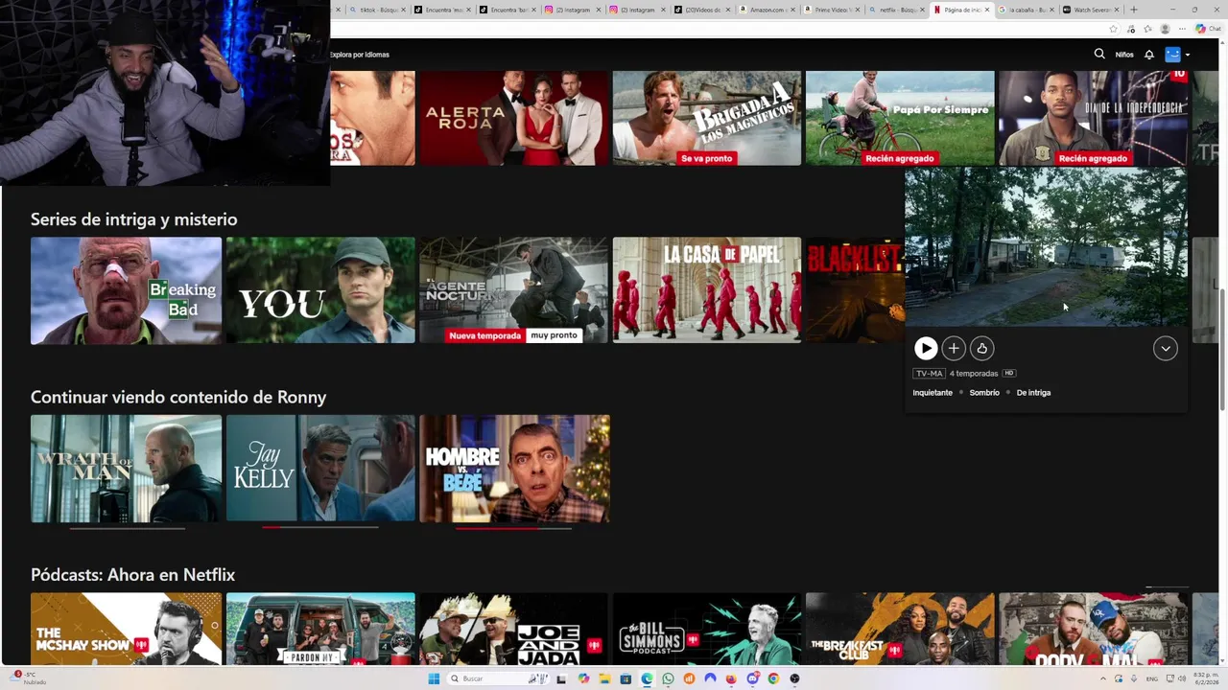Click the taskbar Buscar search box
1228x690 pixels.
(498, 678)
